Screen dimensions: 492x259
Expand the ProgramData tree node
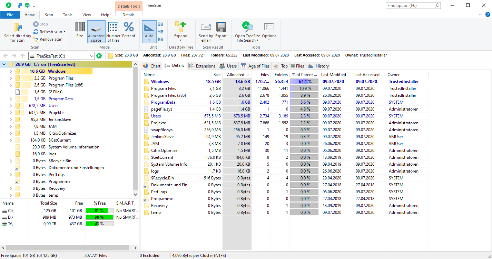click(x=11, y=99)
